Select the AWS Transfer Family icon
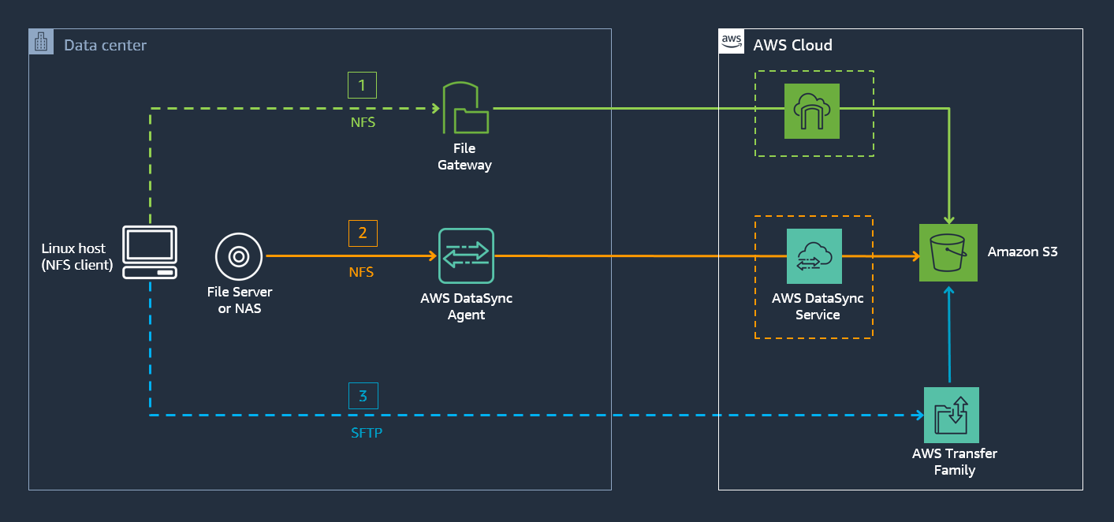This screenshot has height=522, width=1114. tap(952, 415)
